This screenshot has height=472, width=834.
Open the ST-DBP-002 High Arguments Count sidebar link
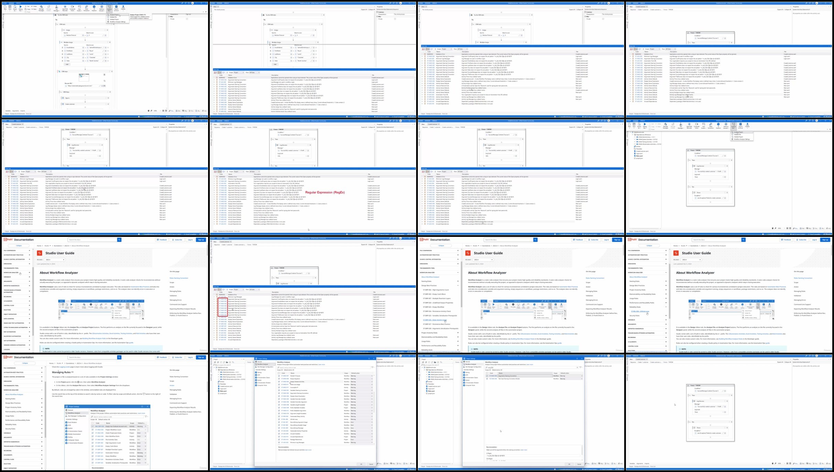pos(436,290)
